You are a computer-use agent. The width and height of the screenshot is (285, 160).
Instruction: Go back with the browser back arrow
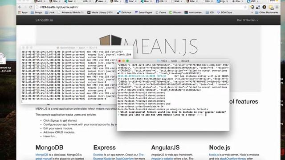[x=20, y=7]
